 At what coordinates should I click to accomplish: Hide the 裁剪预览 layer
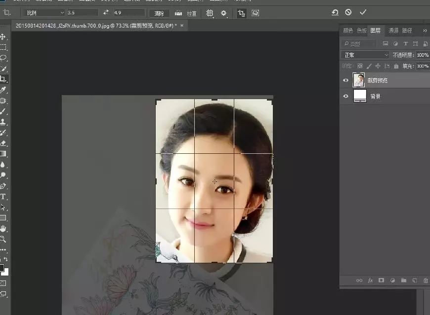click(346, 80)
